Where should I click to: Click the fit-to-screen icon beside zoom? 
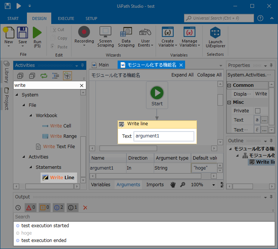click(222, 185)
